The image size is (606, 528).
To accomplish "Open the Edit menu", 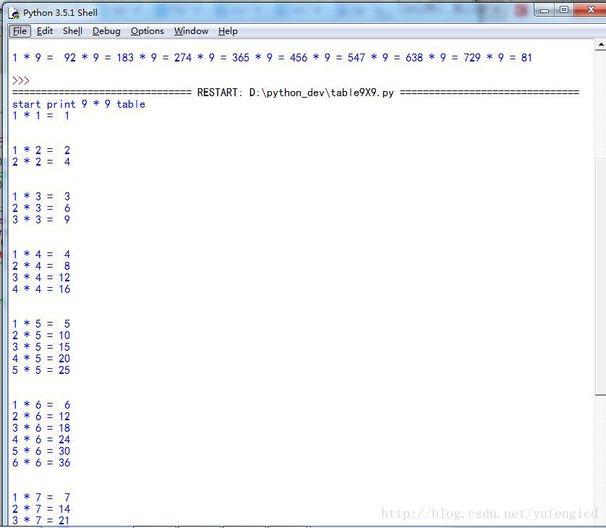I will (44, 31).
